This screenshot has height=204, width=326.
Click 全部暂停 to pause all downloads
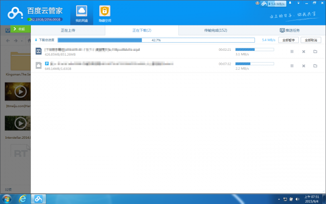click(288, 40)
